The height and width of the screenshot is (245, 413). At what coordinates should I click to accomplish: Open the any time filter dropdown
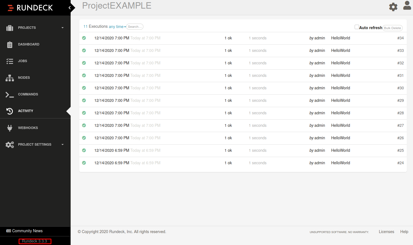117,26
